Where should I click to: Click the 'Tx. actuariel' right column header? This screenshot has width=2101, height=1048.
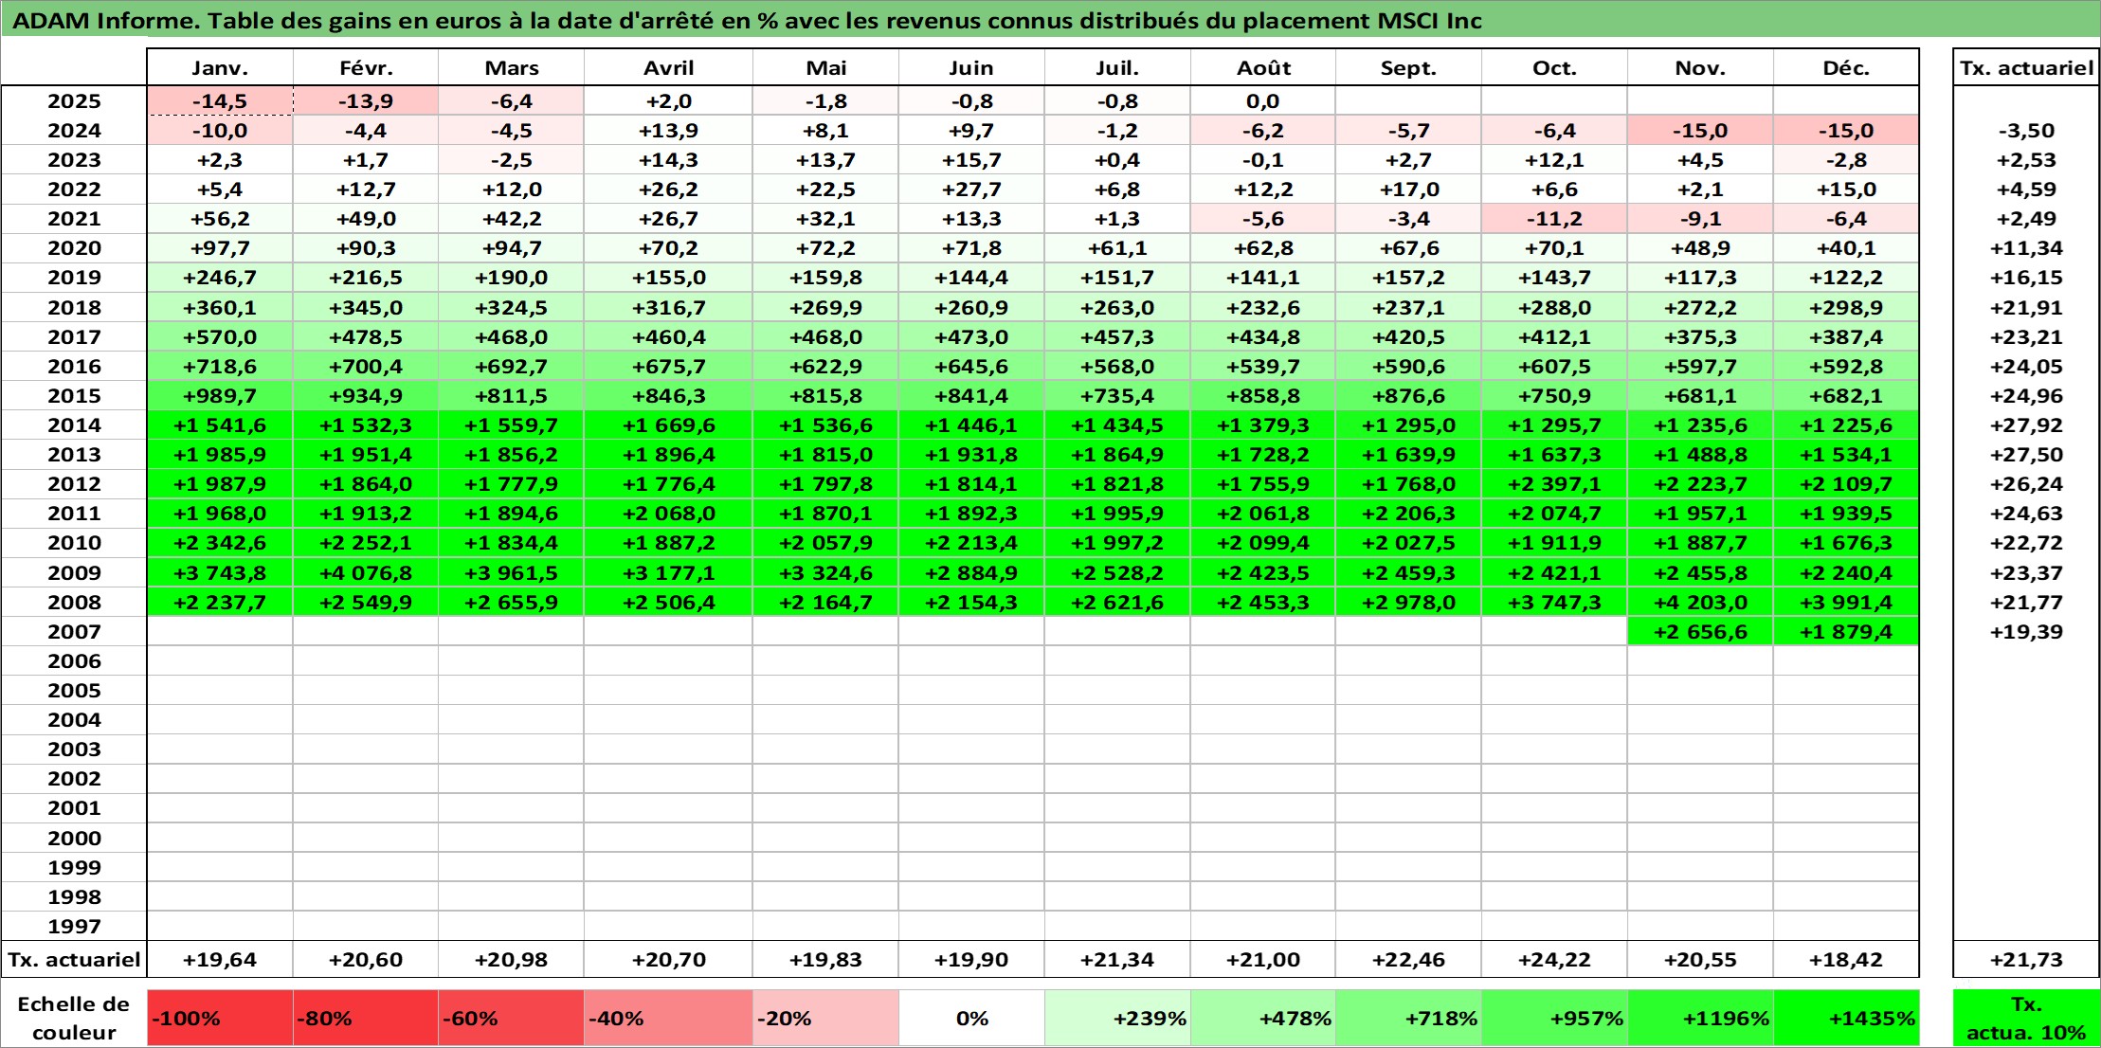point(2026,67)
